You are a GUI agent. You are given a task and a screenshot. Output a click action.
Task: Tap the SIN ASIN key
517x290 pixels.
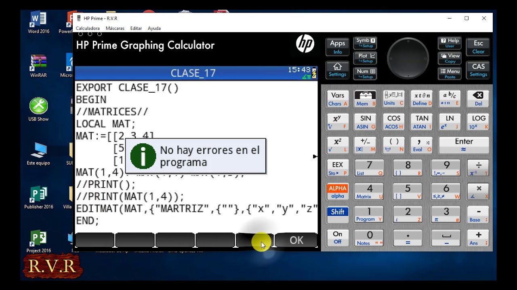pos(365,122)
